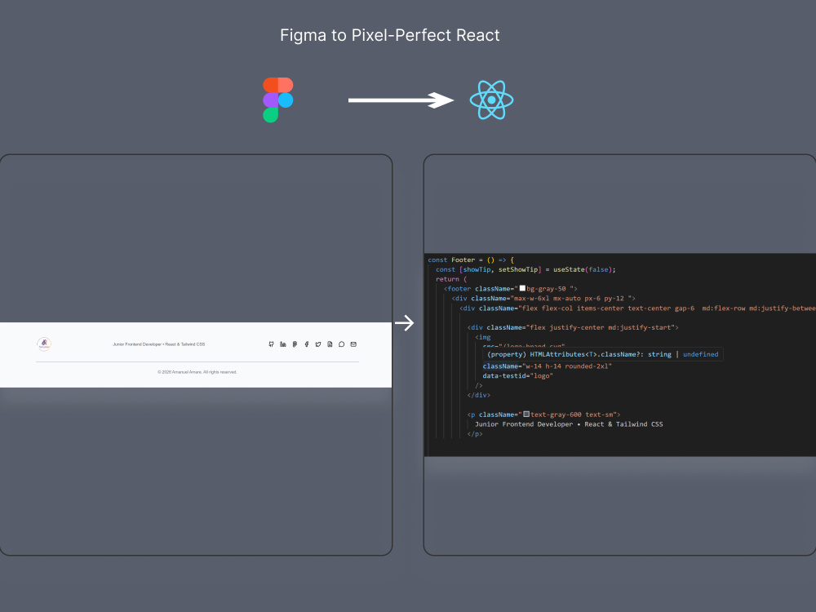Click the envelope mail icon in footer

[x=353, y=344]
